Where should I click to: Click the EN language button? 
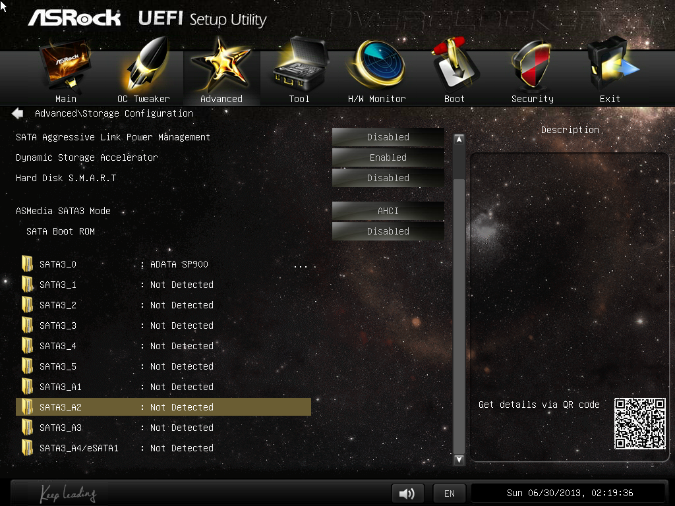(x=450, y=493)
